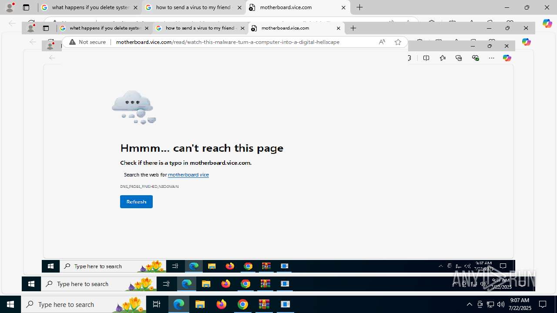Image resolution: width=557 pixels, height=313 pixels.
Task: Close 'what happens if you delete' outermost tab
Action: [136, 7]
